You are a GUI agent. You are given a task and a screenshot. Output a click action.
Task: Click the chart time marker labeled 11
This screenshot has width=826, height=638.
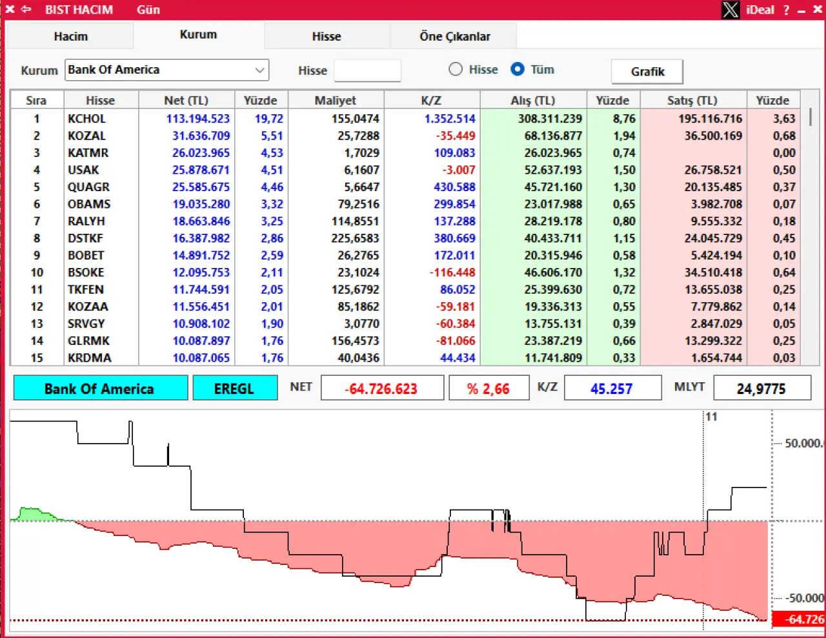coord(711,417)
